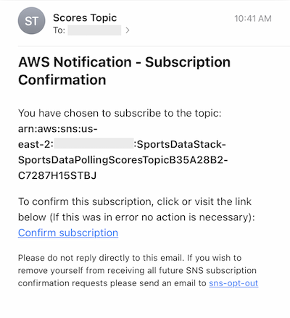Expand recipient details with the chevron arrow
This screenshot has width=290, height=318.
coord(128,30)
